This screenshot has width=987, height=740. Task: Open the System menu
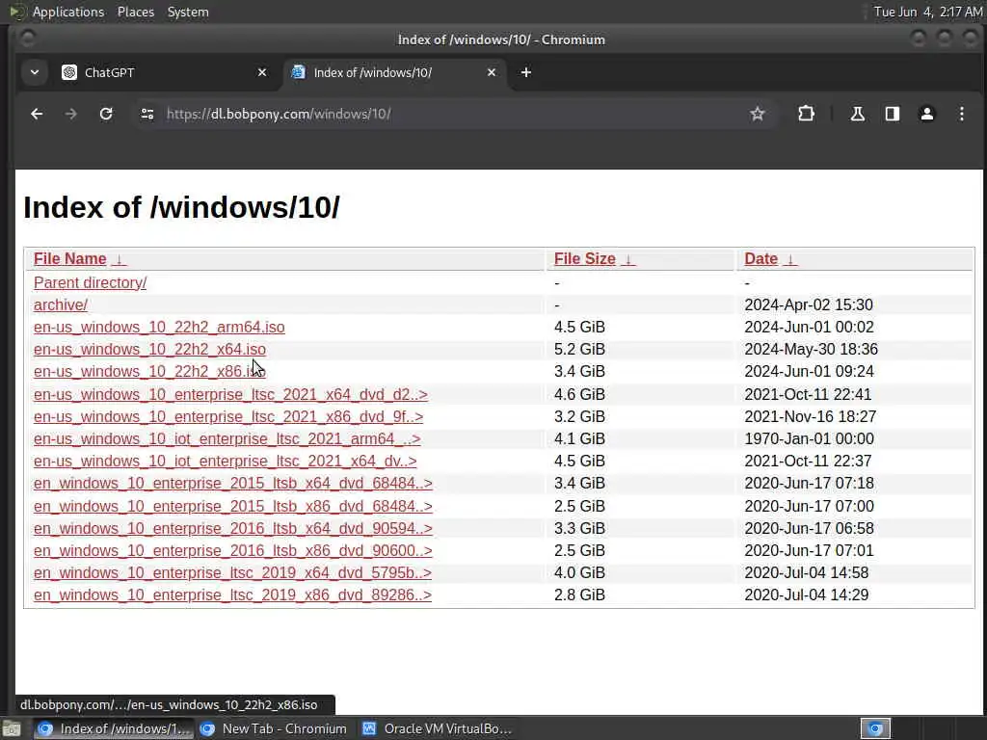coord(188,12)
